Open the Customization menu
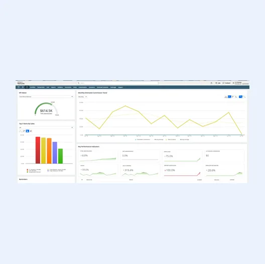The image size is (265, 264). [83, 87]
